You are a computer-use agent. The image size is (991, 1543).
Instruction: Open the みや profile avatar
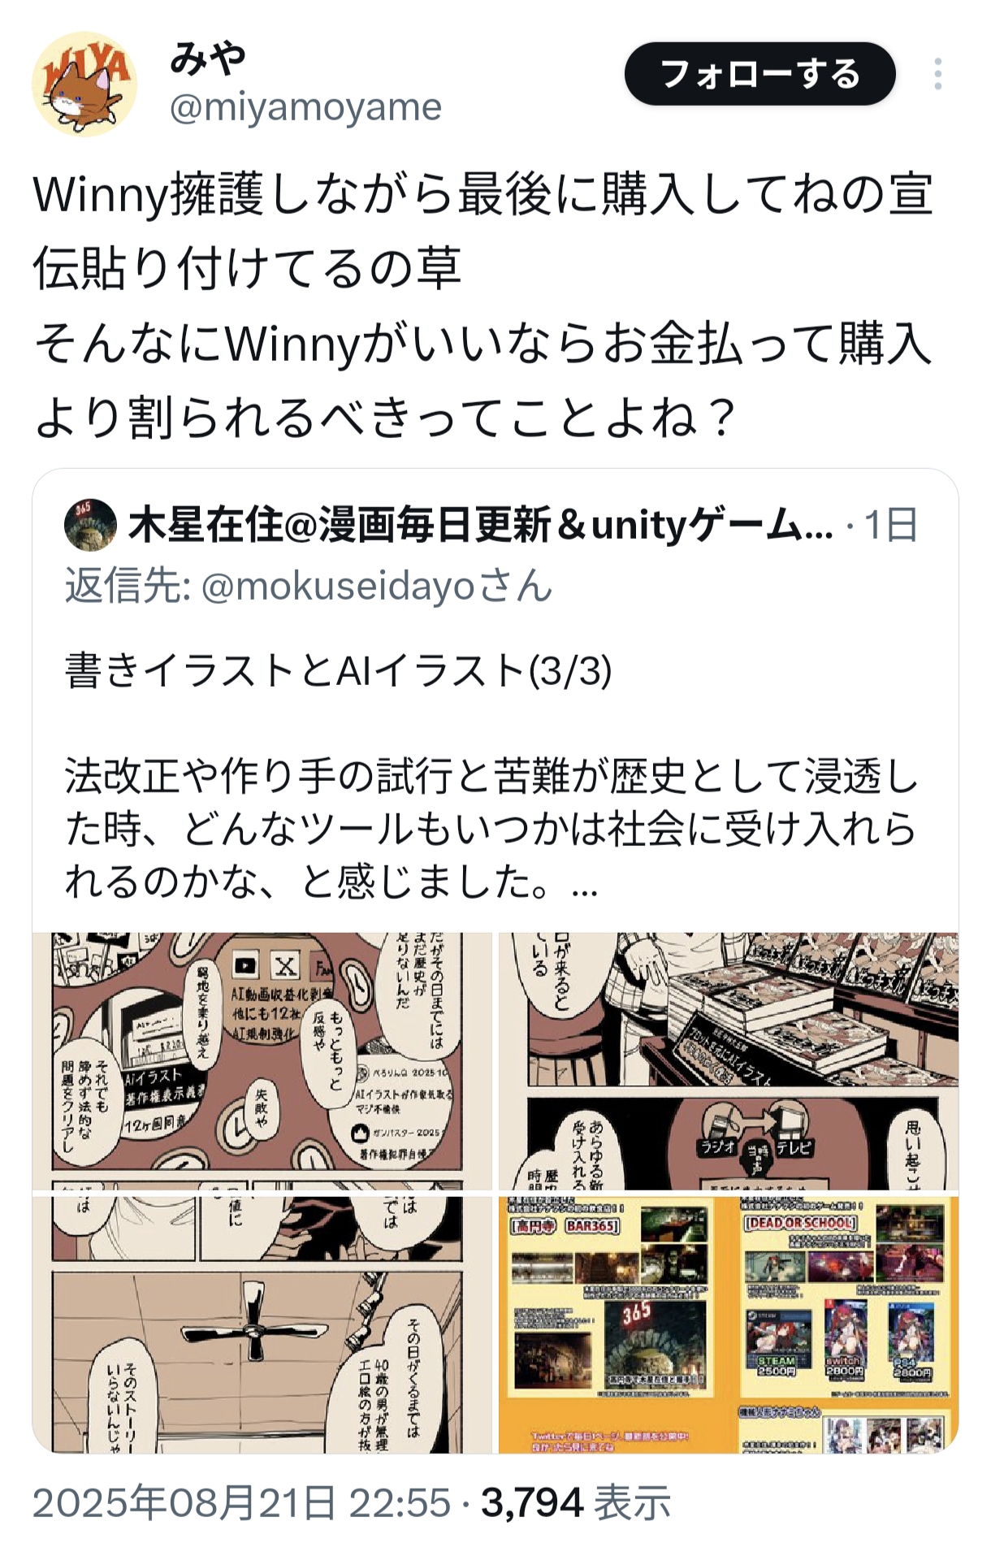coord(84,84)
